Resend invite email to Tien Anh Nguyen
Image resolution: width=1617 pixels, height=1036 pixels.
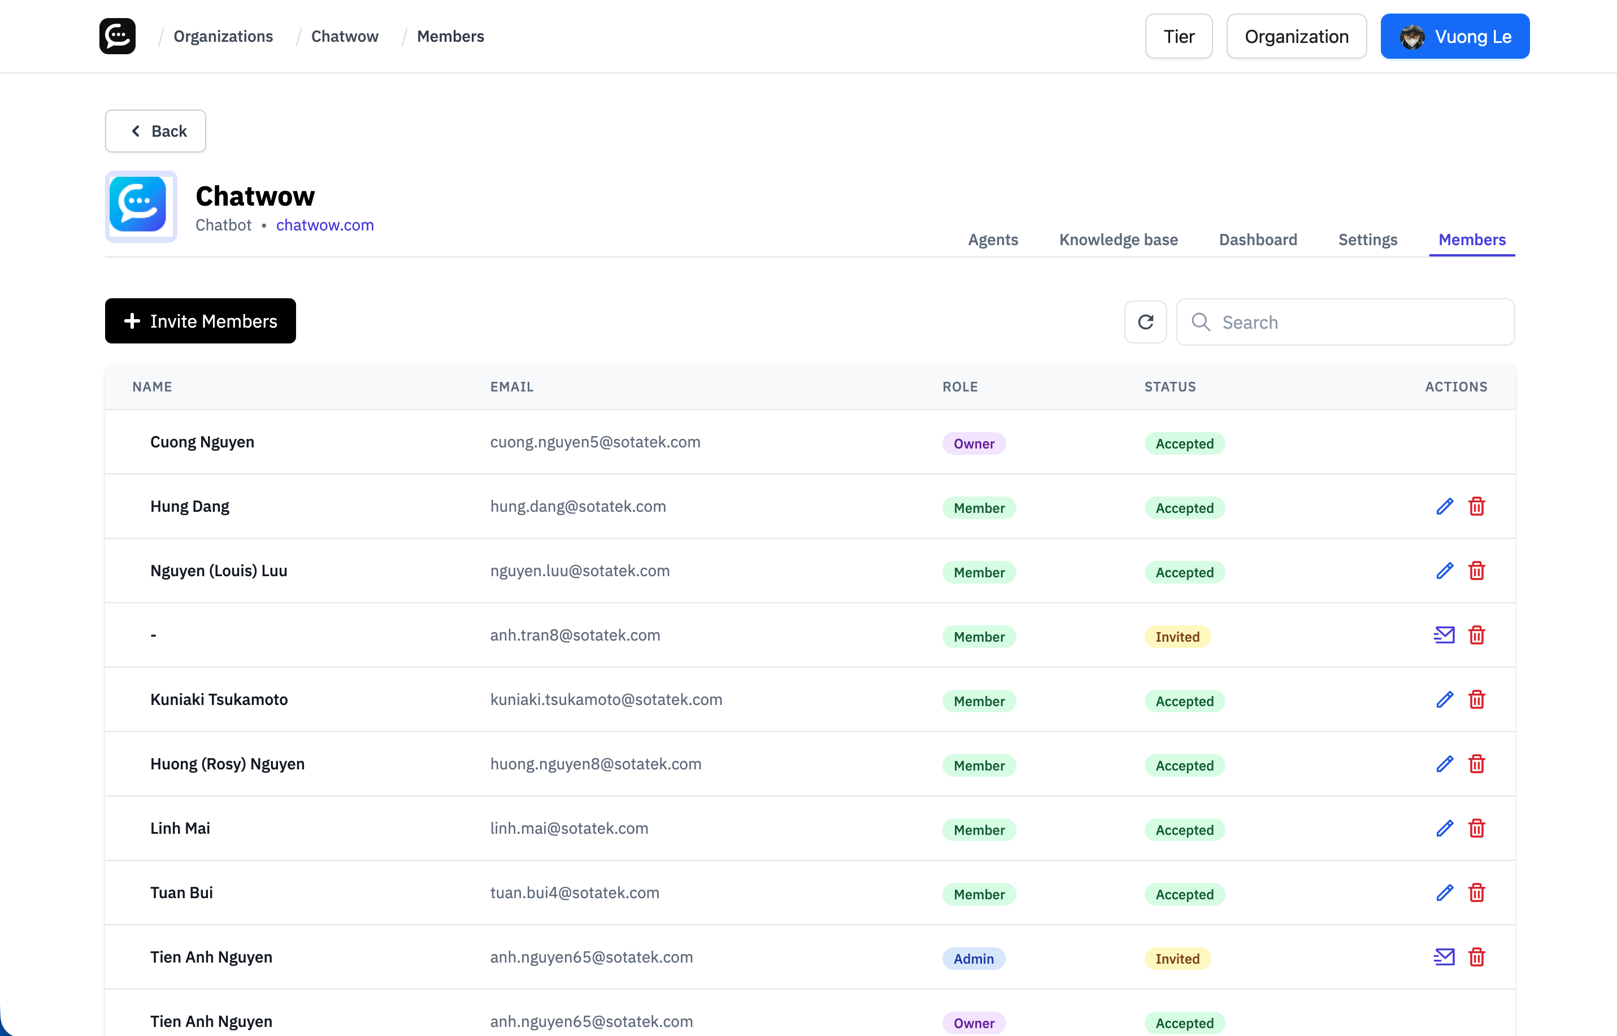point(1444,957)
